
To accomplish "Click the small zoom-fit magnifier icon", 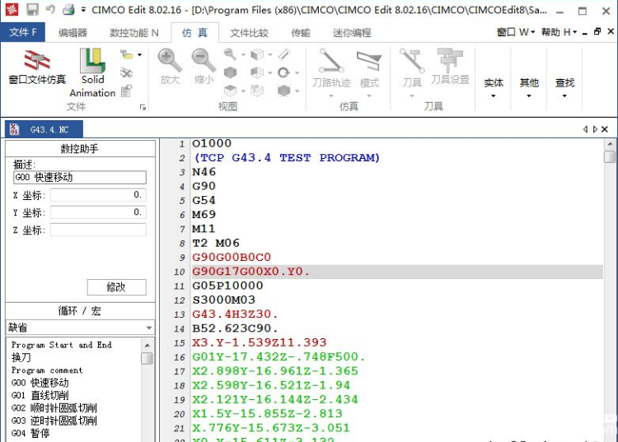I will point(230,54).
